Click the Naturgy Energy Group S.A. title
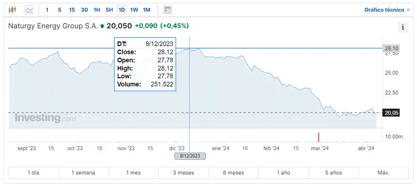The height and width of the screenshot is (188, 417). tap(53, 26)
